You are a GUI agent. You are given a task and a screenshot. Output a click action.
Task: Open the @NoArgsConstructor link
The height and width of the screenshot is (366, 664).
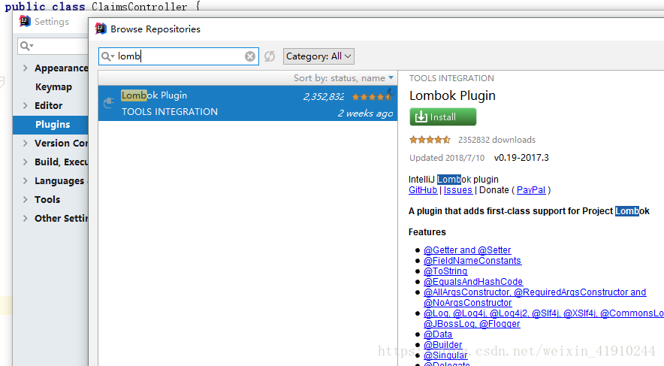coord(467,303)
